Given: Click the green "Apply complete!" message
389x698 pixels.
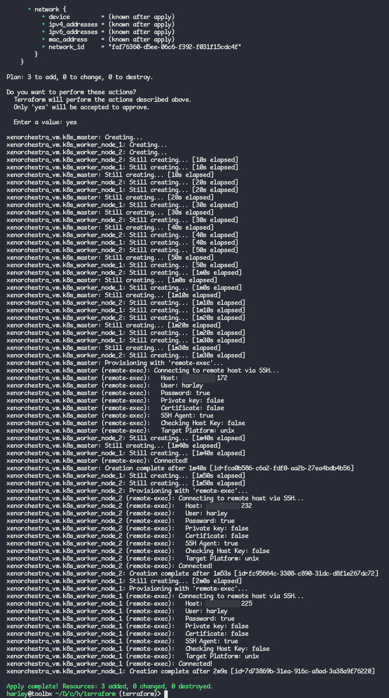Looking at the screenshot, I should [x=109, y=686].
